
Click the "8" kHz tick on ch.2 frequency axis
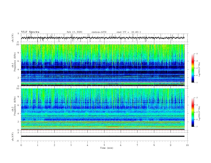pyautogui.click(x=18, y=97)
